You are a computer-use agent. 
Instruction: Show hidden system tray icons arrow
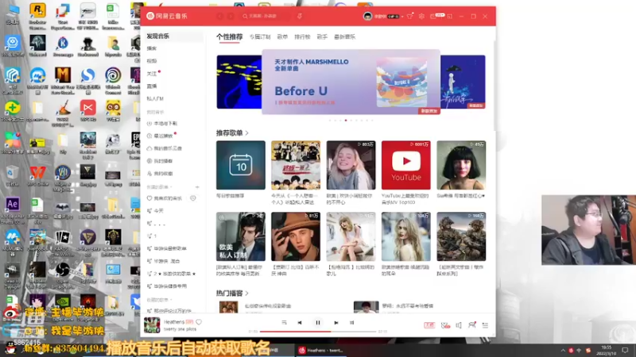(x=563, y=351)
